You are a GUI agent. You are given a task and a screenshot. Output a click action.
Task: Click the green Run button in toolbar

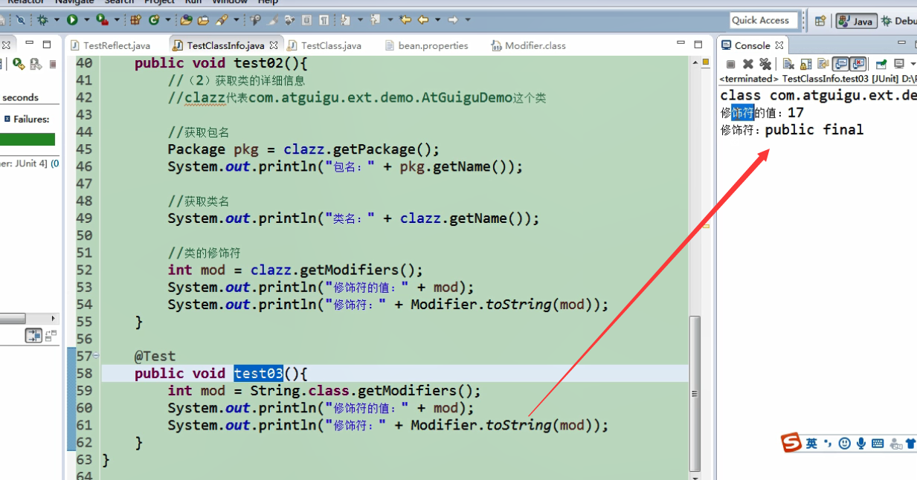click(x=72, y=20)
